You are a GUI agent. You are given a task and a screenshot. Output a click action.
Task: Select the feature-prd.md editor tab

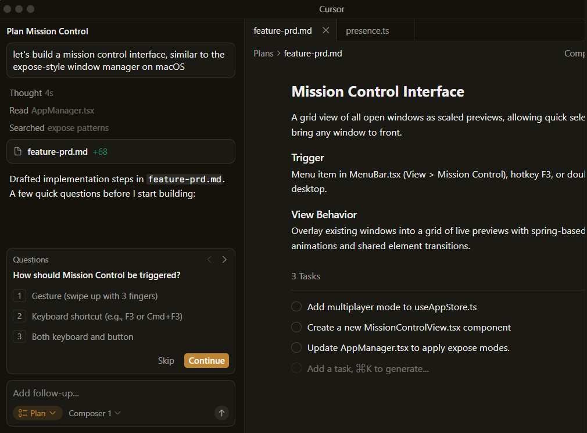point(282,31)
